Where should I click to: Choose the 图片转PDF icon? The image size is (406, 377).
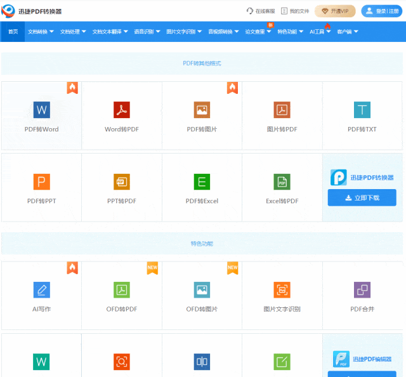click(282, 110)
